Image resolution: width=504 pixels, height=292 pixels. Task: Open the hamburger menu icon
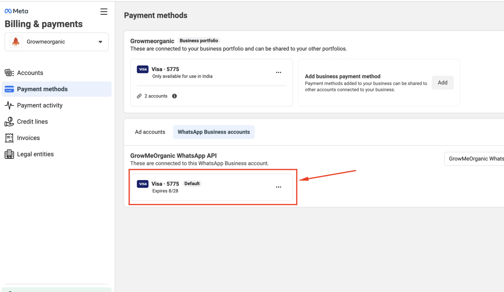(x=104, y=12)
